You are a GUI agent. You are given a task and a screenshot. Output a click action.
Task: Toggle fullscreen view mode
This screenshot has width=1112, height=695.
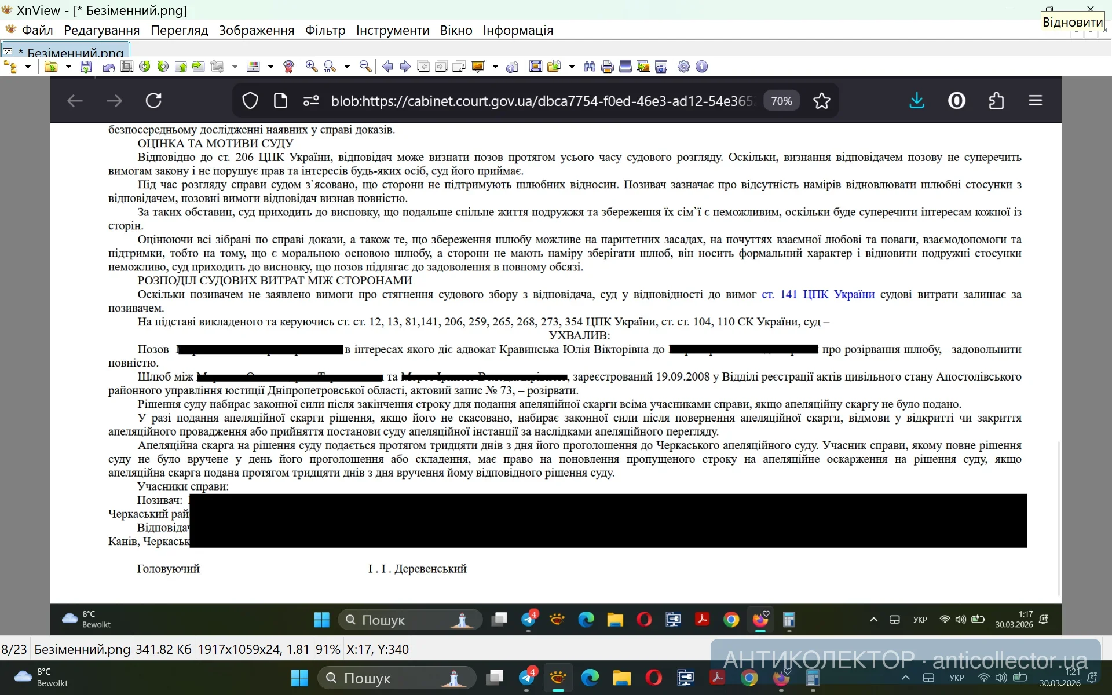[x=535, y=67]
